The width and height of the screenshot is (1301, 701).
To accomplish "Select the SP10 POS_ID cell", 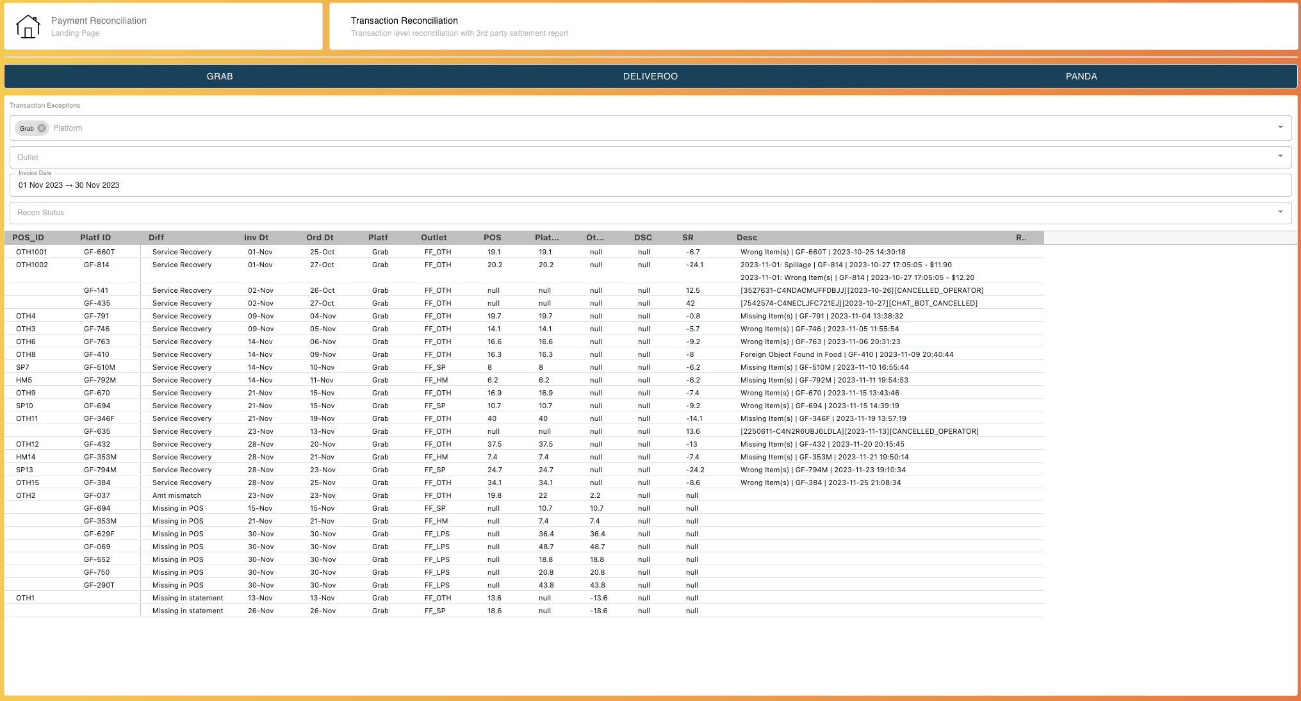I will pyautogui.click(x=24, y=406).
